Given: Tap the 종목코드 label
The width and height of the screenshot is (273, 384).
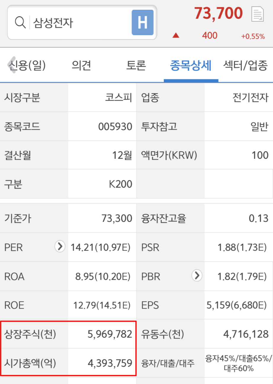Looking at the screenshot, I should pos(22,127).
